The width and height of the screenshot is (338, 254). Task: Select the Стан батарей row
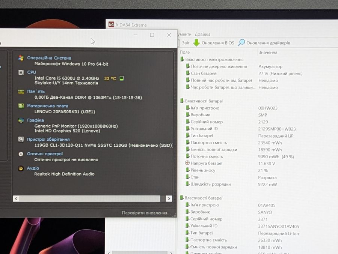point(244,73)
